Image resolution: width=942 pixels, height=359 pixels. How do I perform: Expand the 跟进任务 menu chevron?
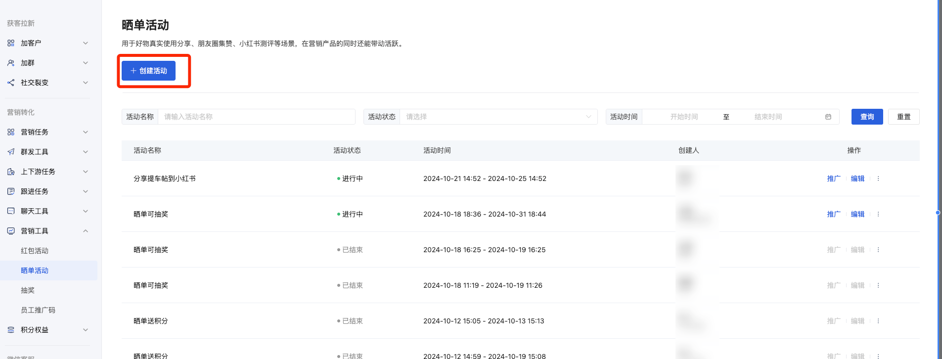pos(86,191)
